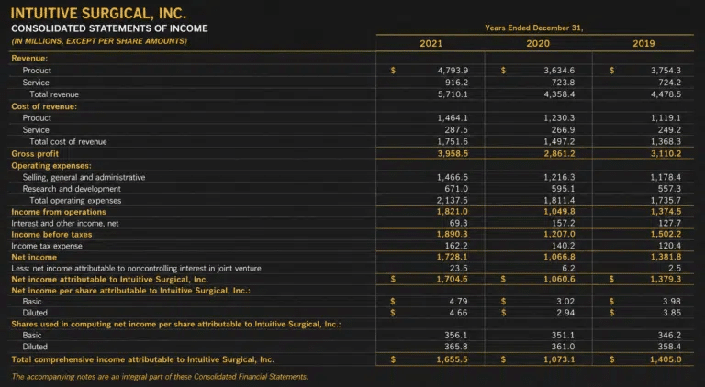Select SG&A value 1,466.5

pos(453,177)
